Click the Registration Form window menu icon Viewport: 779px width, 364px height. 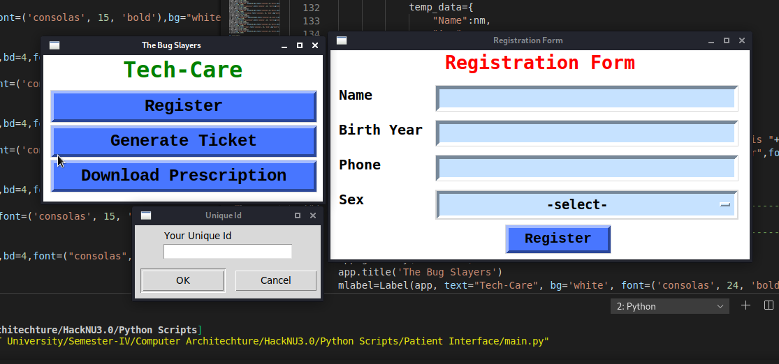pos(342,40)
